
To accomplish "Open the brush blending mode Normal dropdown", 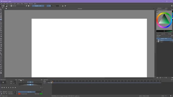I will (19, 6).
